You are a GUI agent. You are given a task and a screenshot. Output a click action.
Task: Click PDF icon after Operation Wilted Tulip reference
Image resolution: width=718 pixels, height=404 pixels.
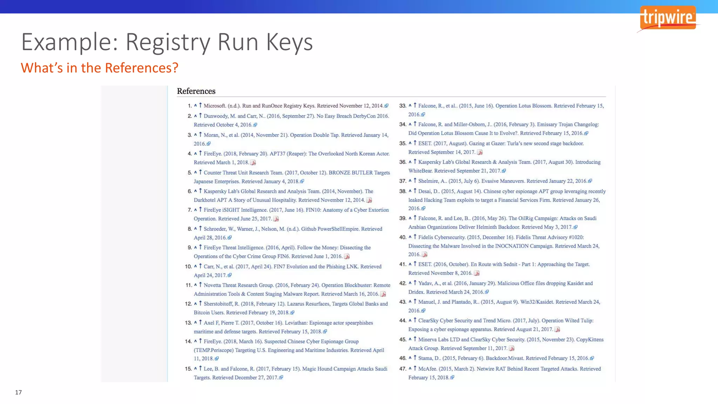557,330
